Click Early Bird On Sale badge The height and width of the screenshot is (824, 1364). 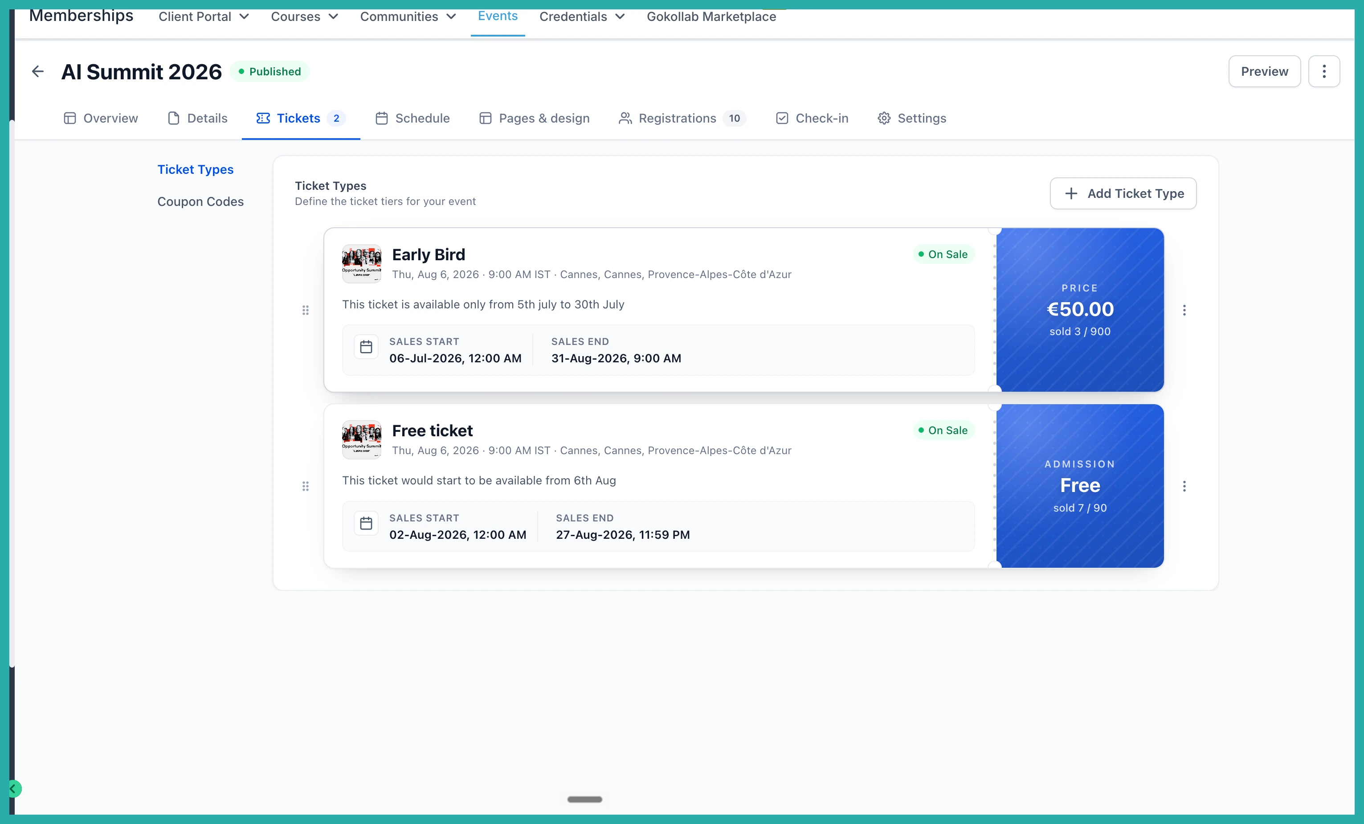tap(943, 254)
